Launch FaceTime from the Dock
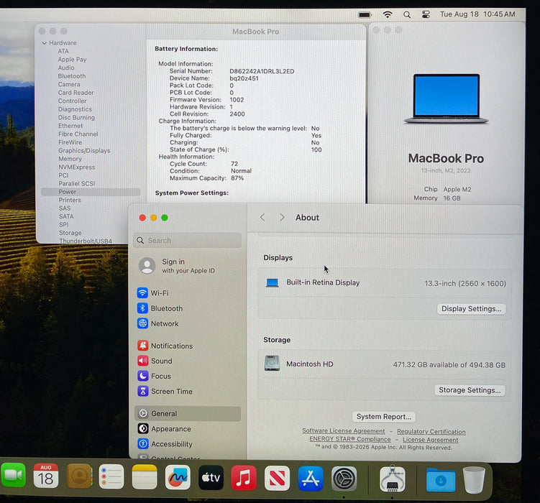The width and height of the screenshot is (540, 503). point(13,476)
